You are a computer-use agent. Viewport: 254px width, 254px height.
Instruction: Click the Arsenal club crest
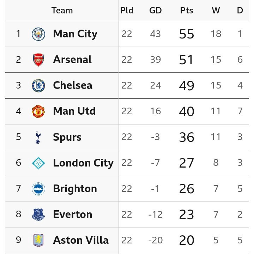coord(38,60)
